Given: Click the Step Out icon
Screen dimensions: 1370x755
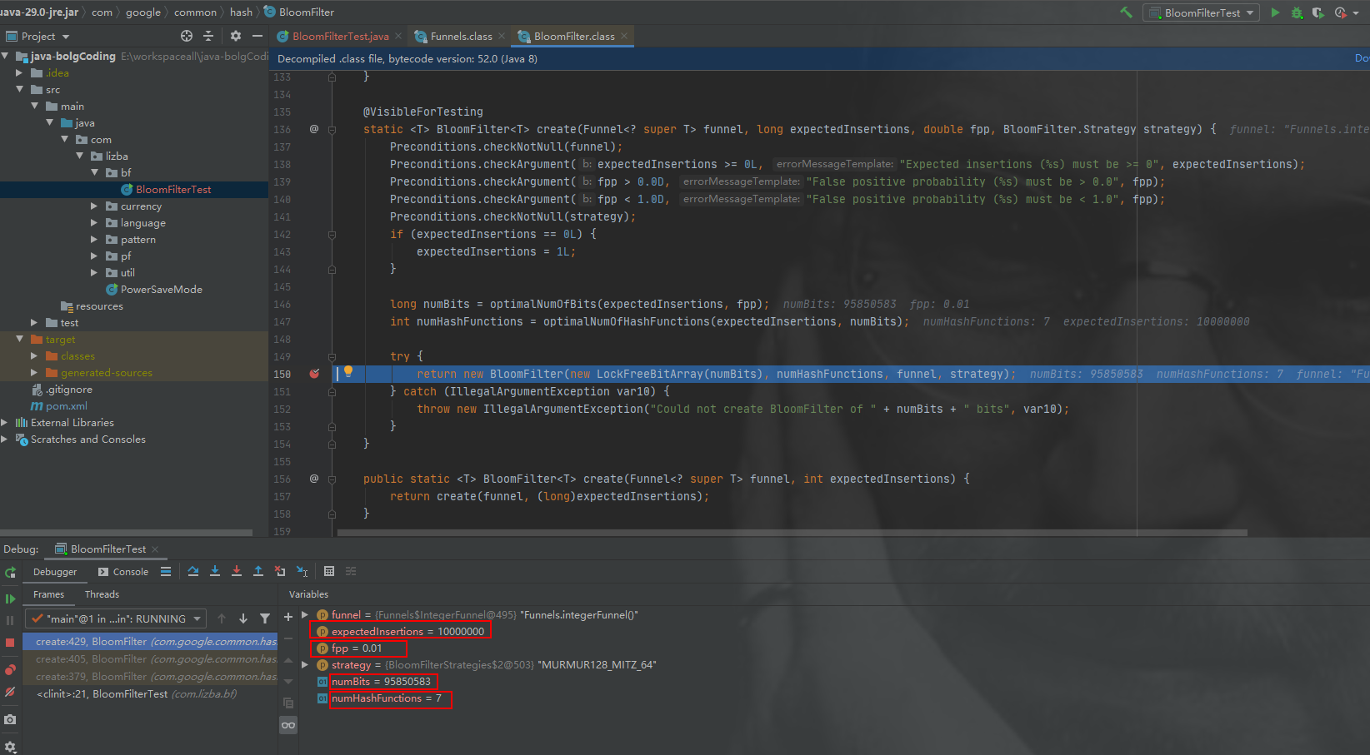Looking at the screenshot, I should tap(258, 571).
